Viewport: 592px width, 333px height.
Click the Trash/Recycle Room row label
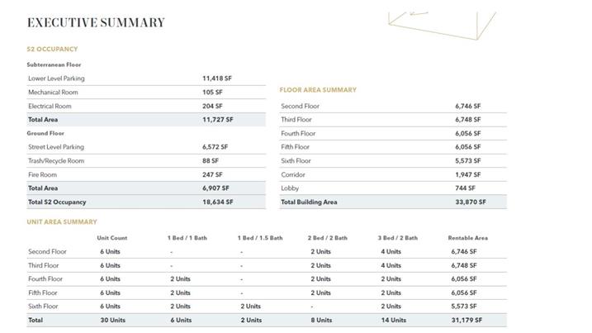click(56, 161)
